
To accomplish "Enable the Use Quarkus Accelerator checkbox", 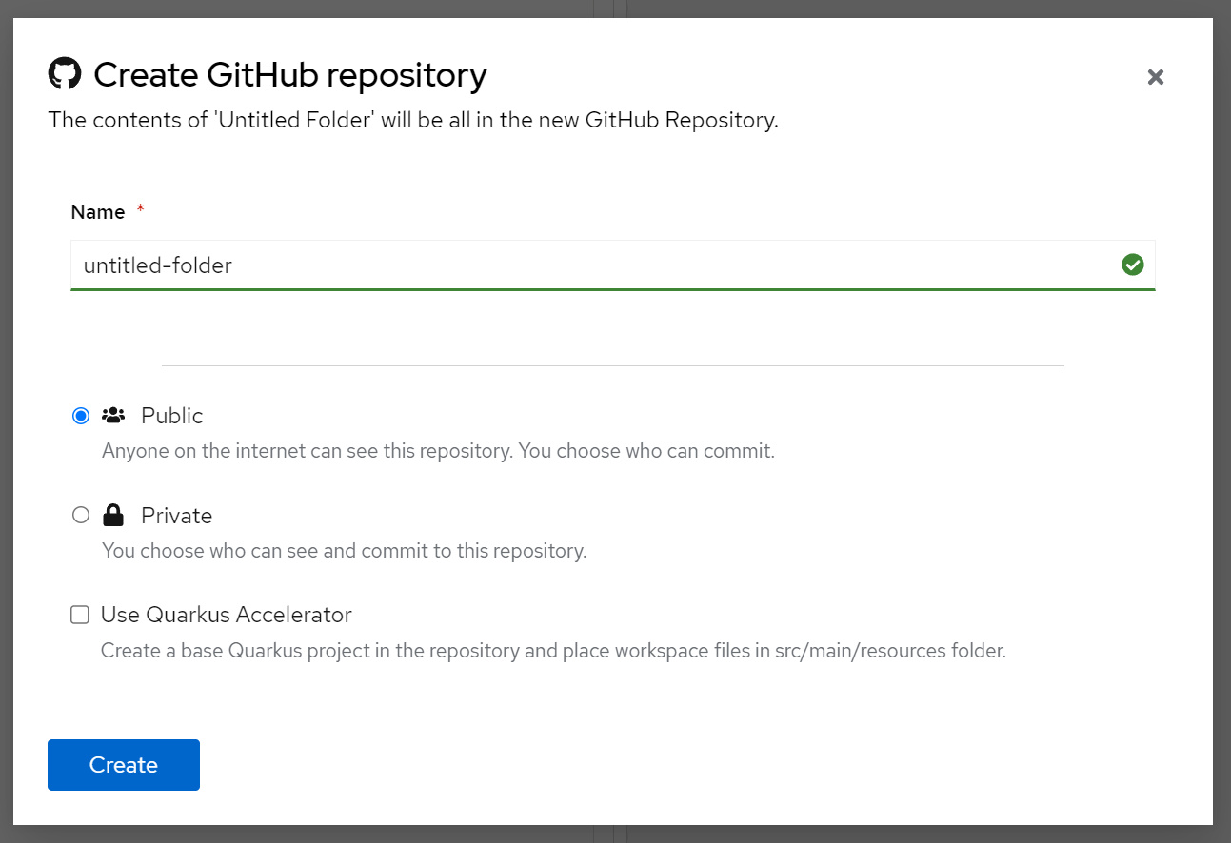I will tap(79, 614).
